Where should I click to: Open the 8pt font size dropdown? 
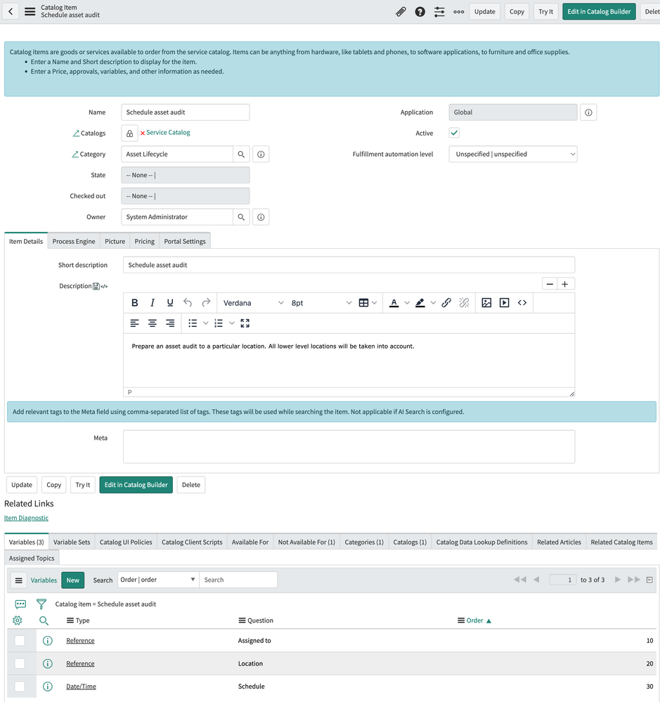321,303
